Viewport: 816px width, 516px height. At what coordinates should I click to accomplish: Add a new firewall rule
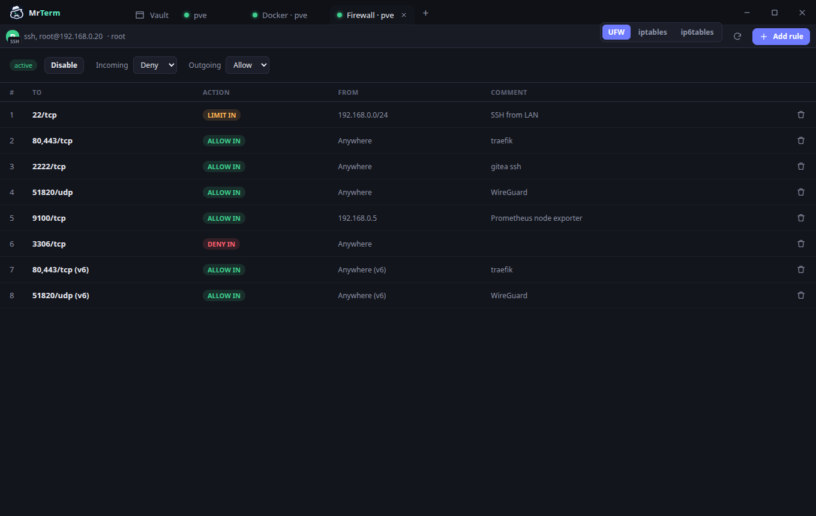(x=781, y=37)
